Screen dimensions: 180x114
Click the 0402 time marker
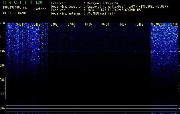click(x=37, y=25)
